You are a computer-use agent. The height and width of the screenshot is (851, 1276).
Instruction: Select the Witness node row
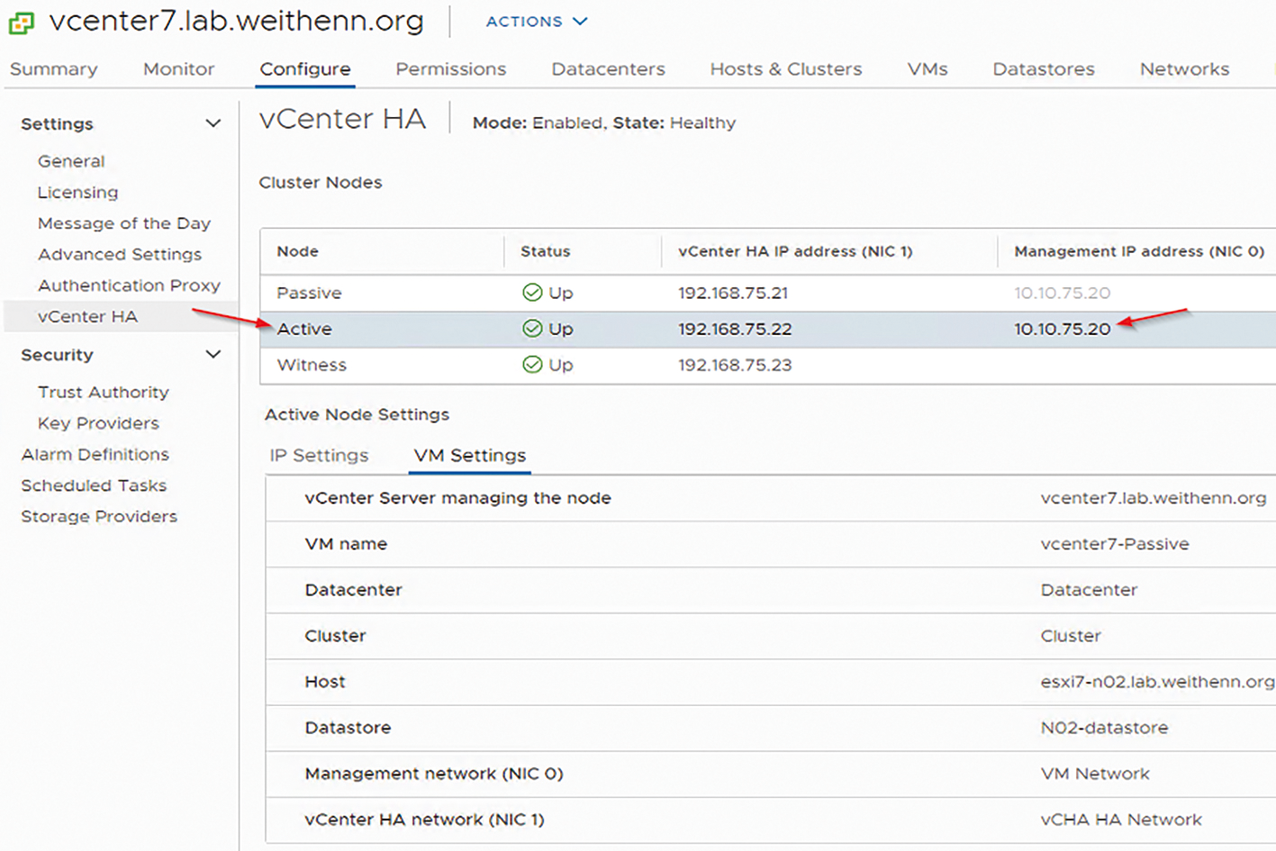coord(768,365)
